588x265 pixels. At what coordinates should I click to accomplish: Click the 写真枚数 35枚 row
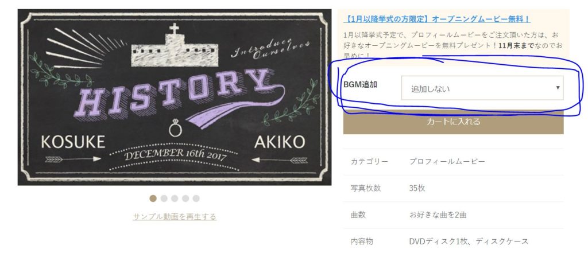coord(454,188)
